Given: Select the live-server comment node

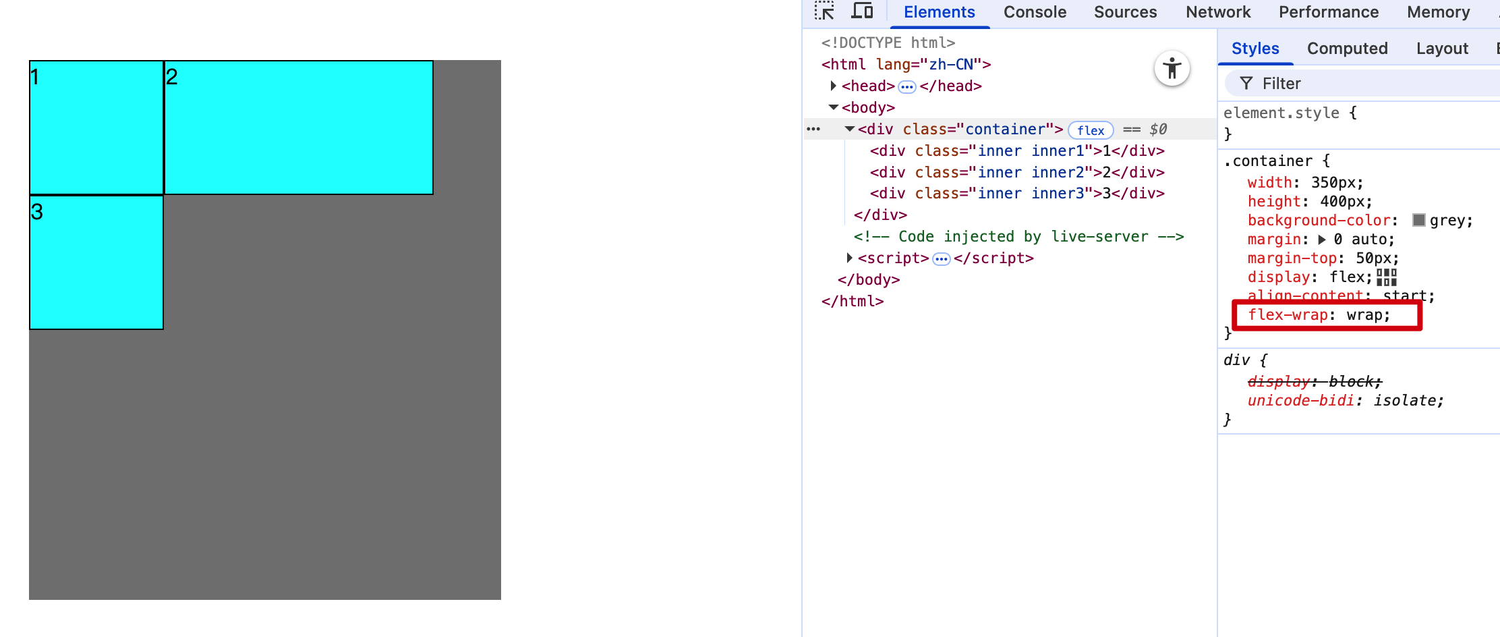Looking at the screenshot, I should pyautogui.click(x=1018, y=236).
